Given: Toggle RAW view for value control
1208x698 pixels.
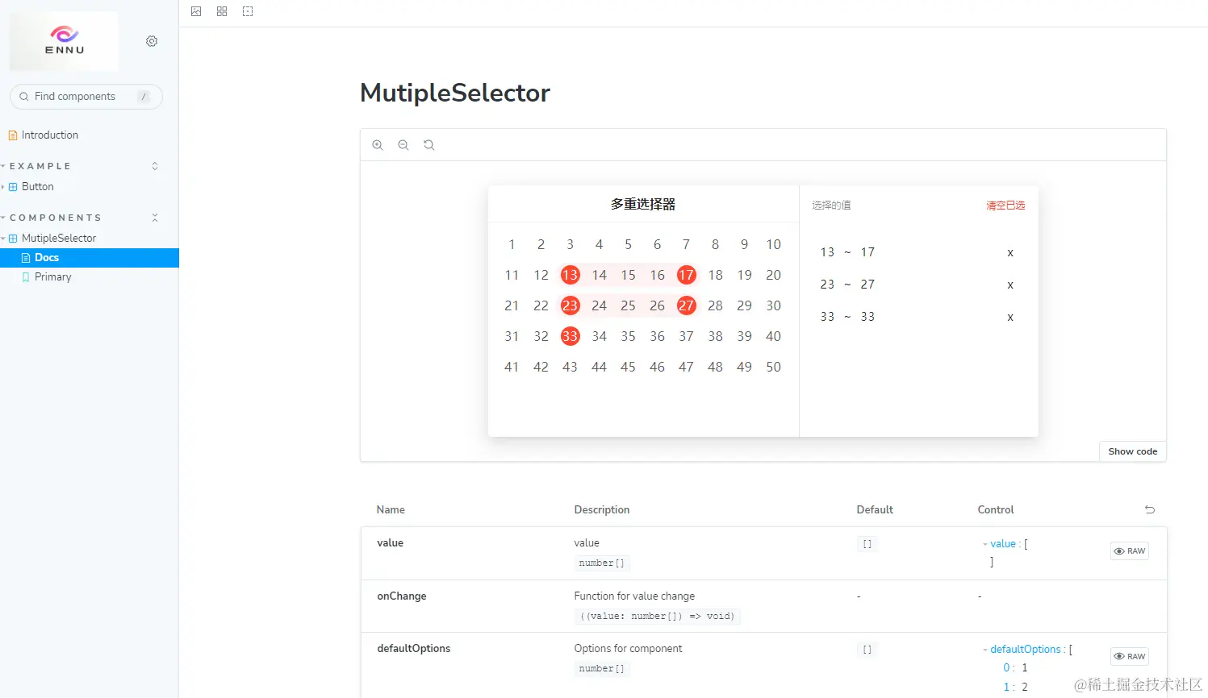Looking at the screenshot, I should [x=1130, y=551].
